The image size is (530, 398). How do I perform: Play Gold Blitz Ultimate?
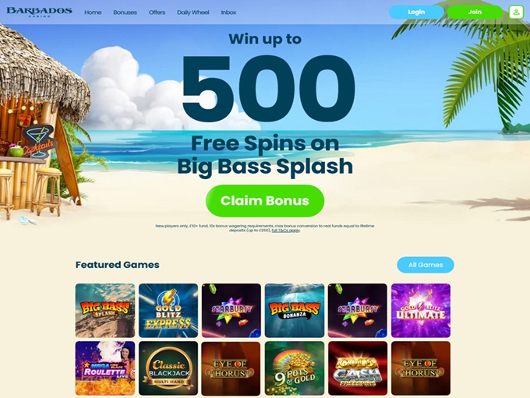421,311
